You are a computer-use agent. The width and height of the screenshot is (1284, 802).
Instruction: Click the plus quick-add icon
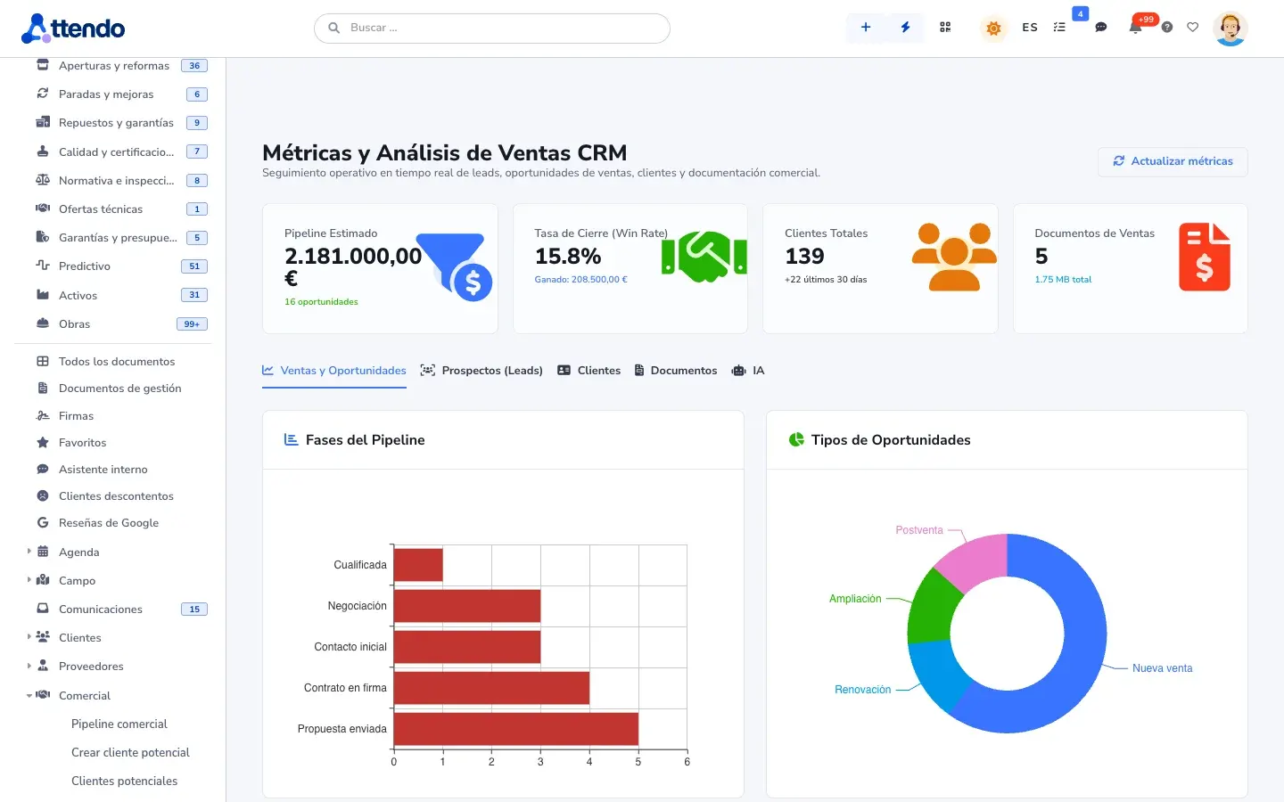[865, 28]
